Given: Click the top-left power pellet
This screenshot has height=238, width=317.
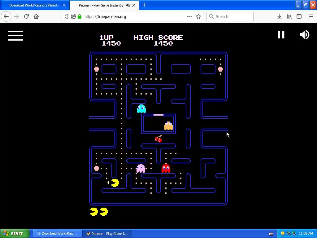Looking at the screenshot, I should coord(97,69).
